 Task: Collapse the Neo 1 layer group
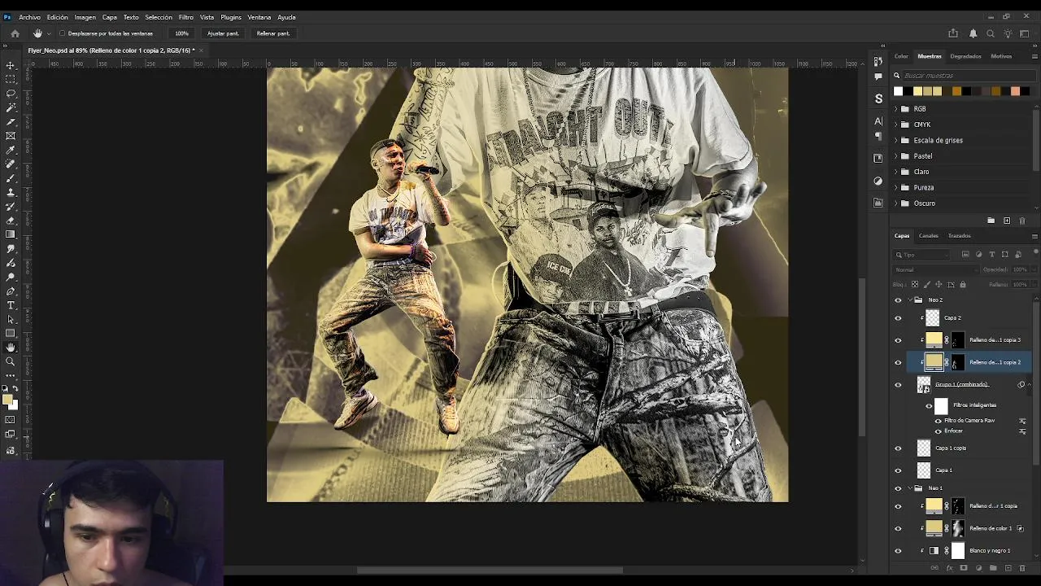(x=909, y=488)
